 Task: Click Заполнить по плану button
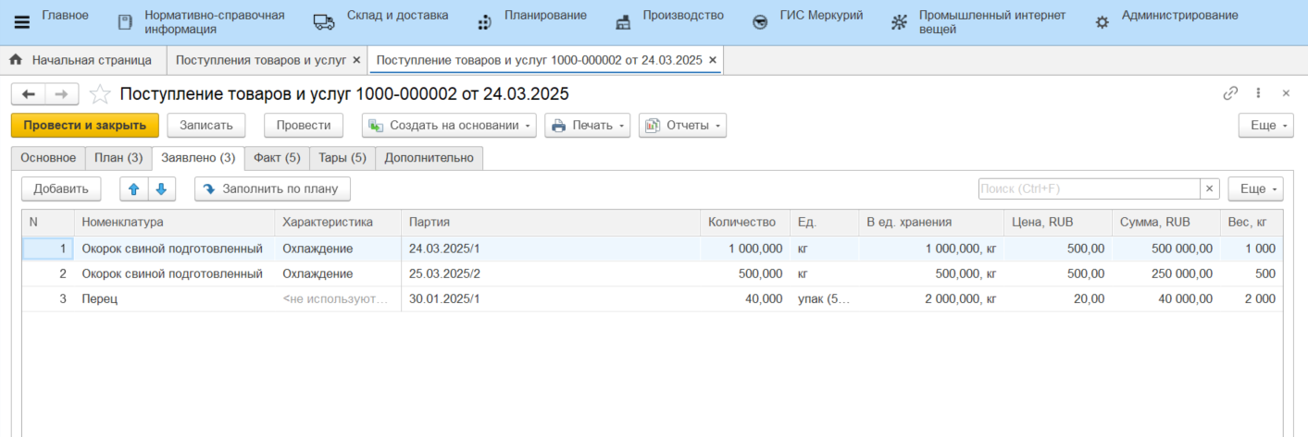coord(272,189)
